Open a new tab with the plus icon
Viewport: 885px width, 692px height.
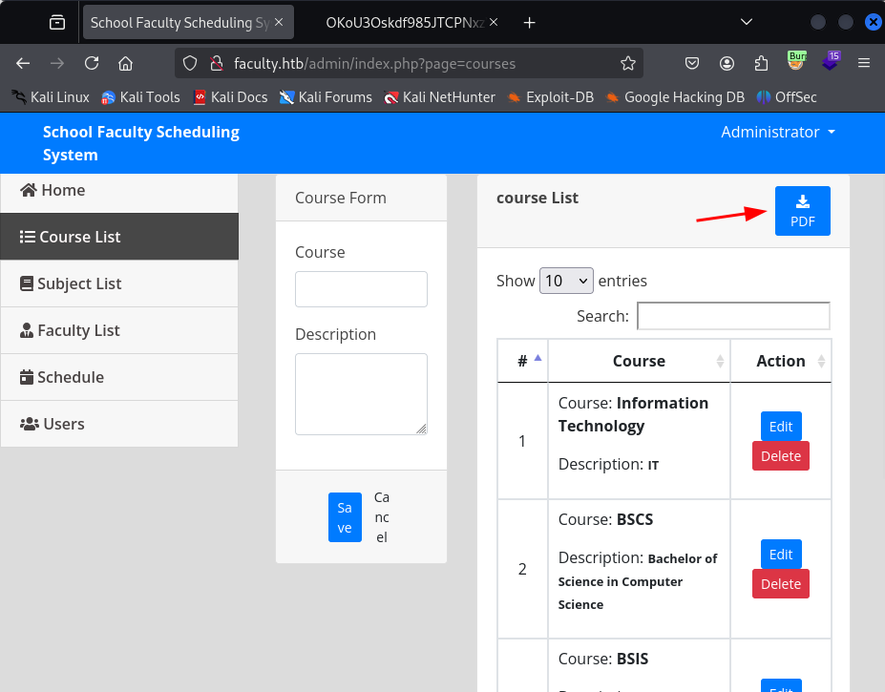pos(530,23)
